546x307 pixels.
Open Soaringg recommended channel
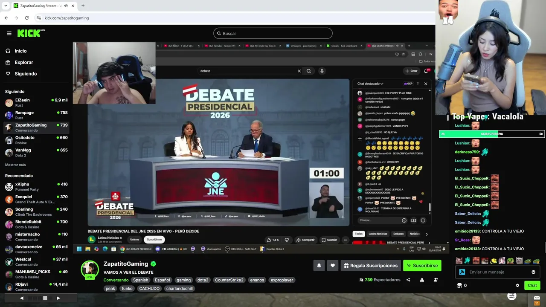pyautogui.click(x=36, y=211)
